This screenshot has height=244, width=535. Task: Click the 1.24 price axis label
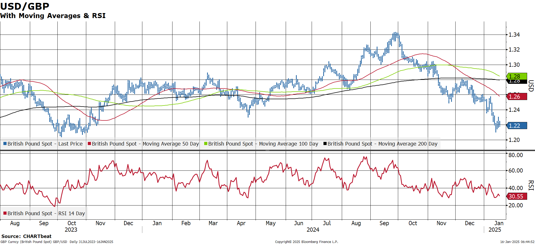coord(514,110)
